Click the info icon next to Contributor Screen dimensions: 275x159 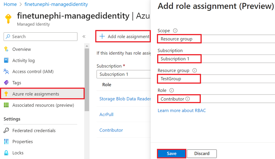click(x=188, y=99)
